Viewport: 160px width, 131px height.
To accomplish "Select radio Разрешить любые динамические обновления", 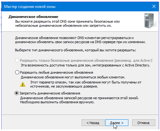I will click(x=17, y=72).
